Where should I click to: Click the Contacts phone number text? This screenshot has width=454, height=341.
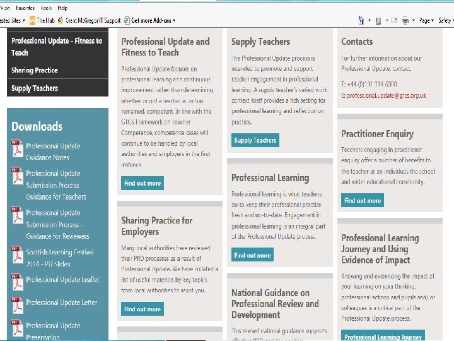coord(369,84)
